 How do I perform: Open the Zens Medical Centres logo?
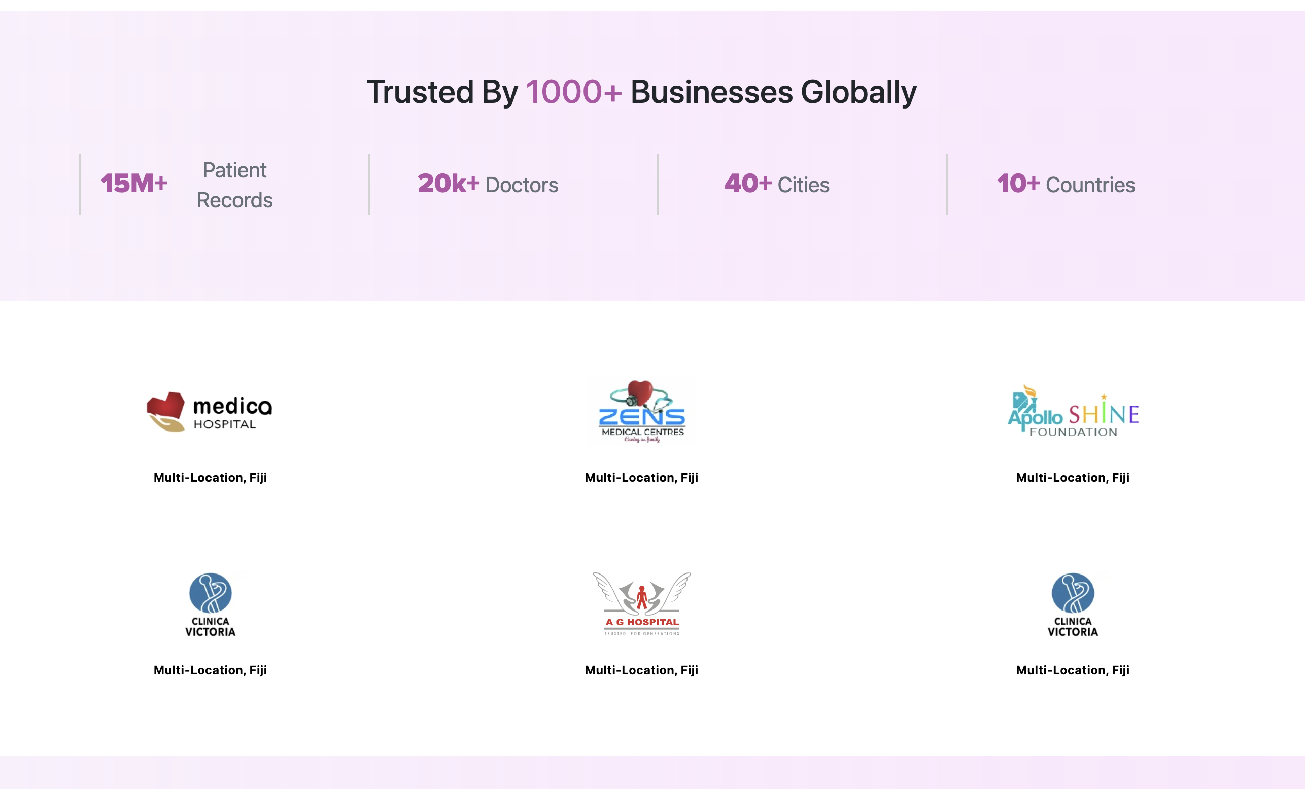(641, 411)
